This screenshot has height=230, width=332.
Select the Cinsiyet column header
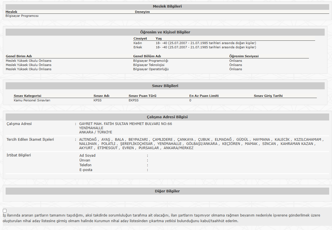[140, 38]
